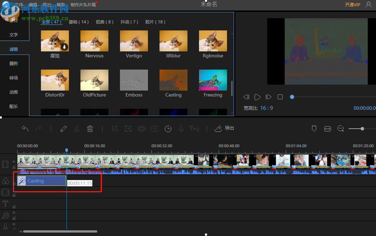376x236 pixels.
Task: Download the 腐蚀 filter
Action: pos(64,47)
